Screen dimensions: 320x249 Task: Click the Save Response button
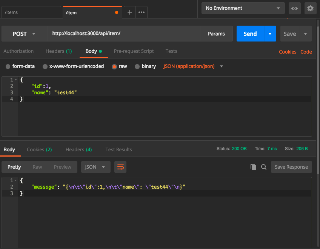click(x=291, y=167)
